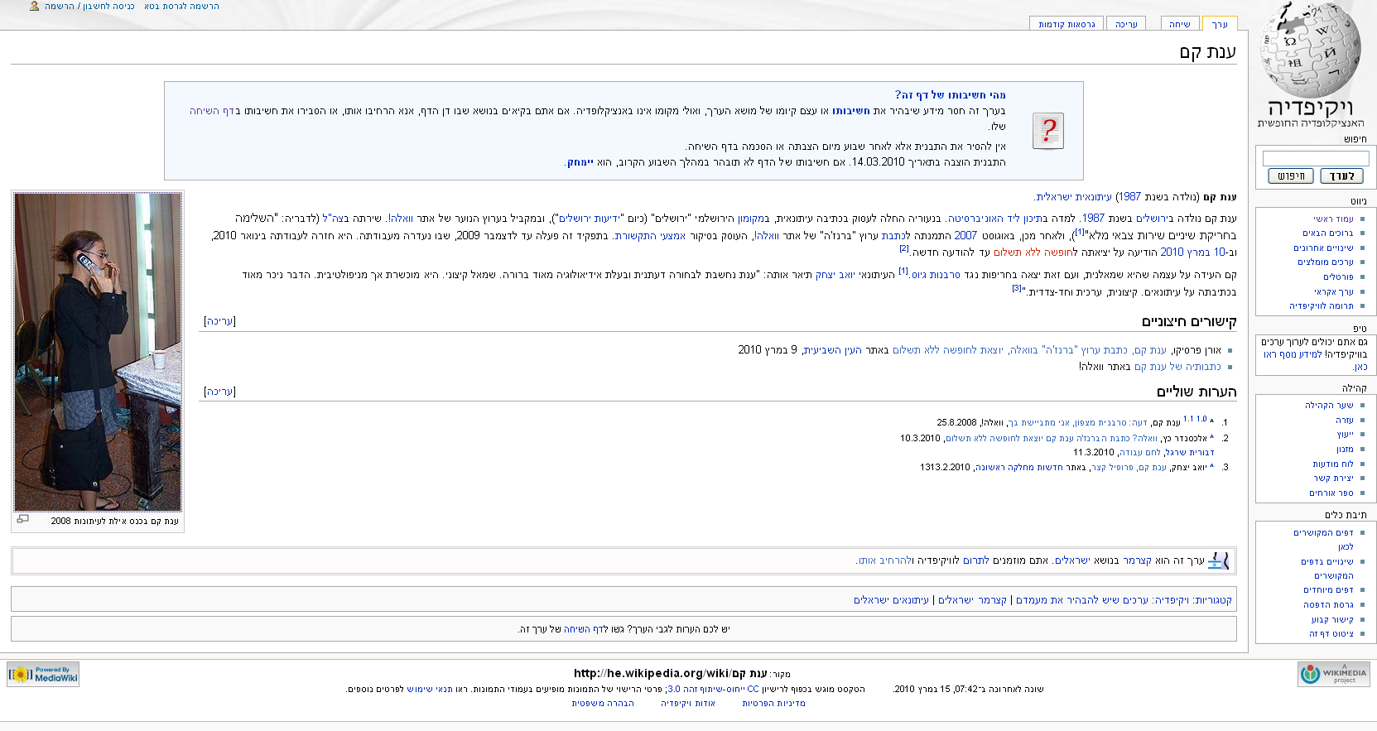Click the Israeli stub icon in notice
Screen dimensions: 1377x731
(x=1218, y=561)
